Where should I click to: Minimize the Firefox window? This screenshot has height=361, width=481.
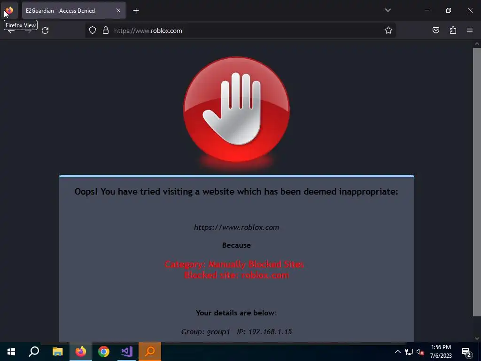(x=427, y=10)
